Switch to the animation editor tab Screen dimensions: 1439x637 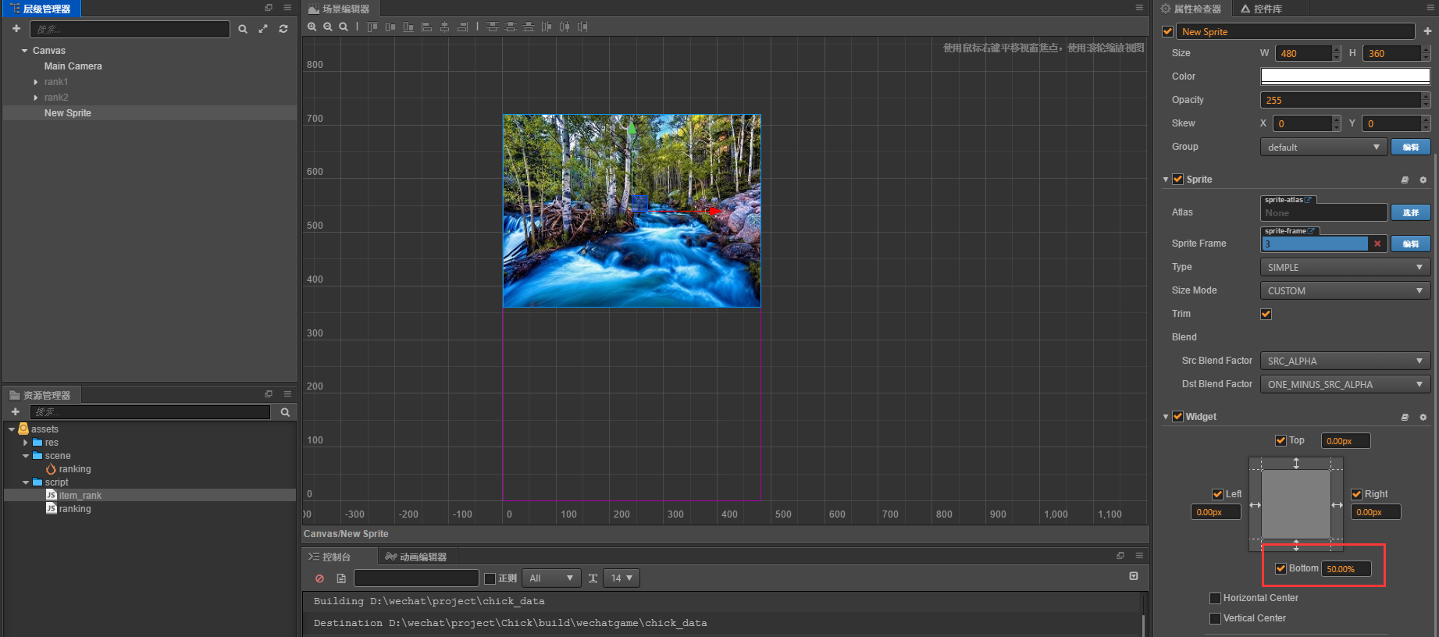click(x=417, y=557)
